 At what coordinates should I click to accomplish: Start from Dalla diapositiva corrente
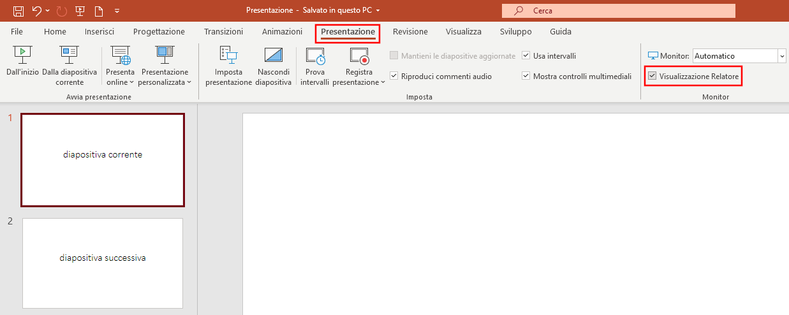(x=70, y=66)
